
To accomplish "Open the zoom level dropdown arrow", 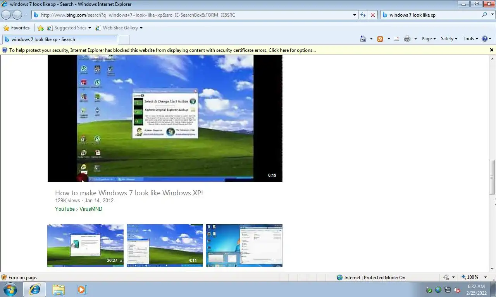I will click(x=486, y=277).
